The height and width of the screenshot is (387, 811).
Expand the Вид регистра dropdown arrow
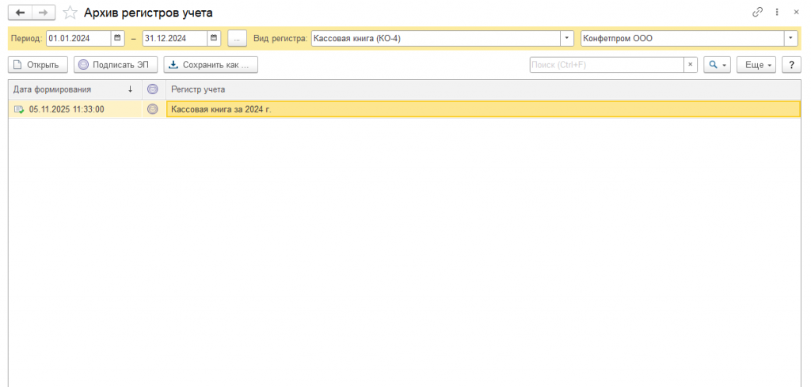(567, 38)
